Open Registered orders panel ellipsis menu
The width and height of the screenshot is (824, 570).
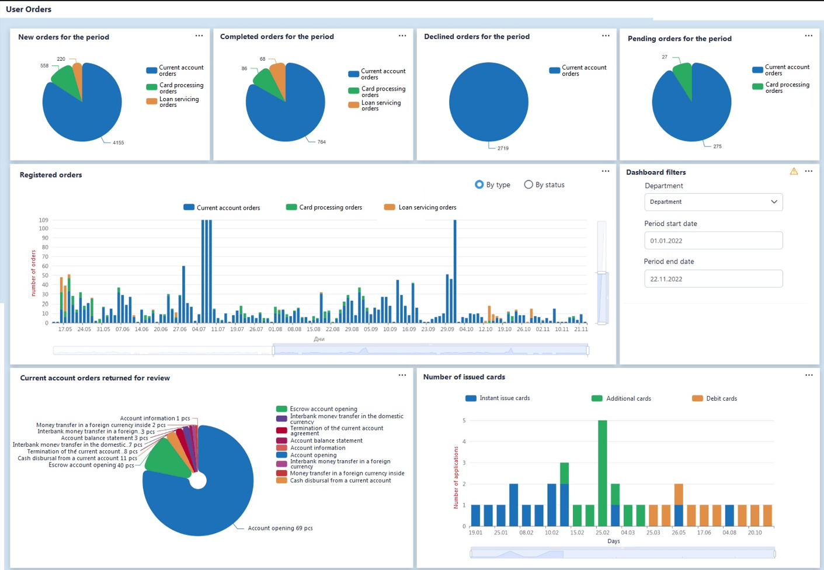click(606, 171)
